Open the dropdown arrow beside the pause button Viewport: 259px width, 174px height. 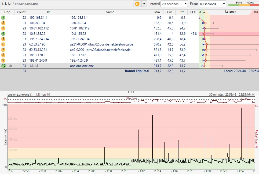[x=144, y=4]
